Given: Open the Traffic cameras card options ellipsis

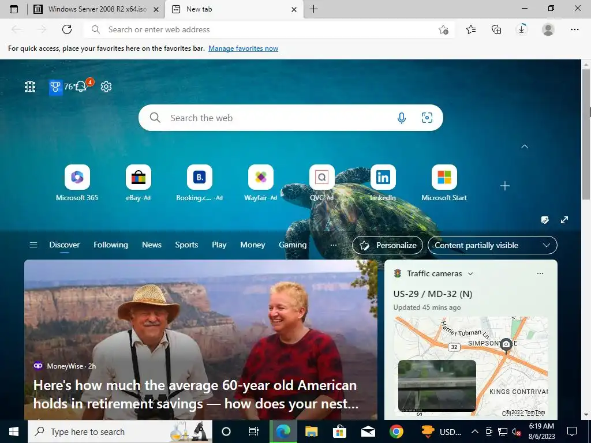Looking at the screenshot, I should [x=540, y=273].
